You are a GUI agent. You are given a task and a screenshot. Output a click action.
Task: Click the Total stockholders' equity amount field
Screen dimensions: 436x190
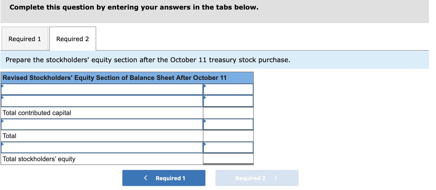click(x=228, y=159)
